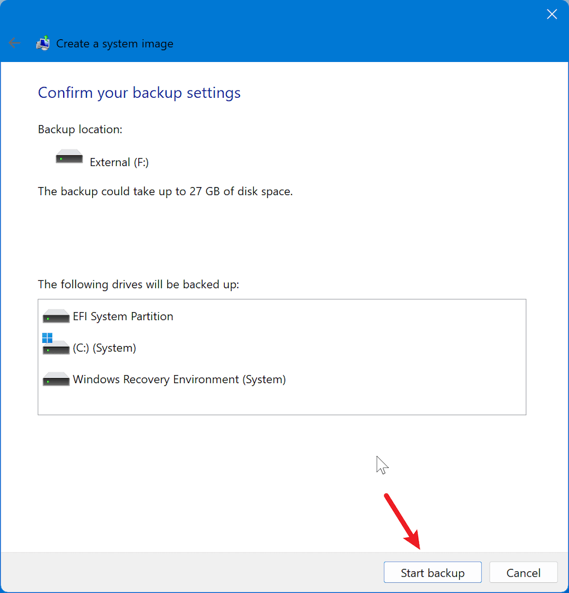Click the Cancel button
The height and width of the screenshot is (593, 569).
(x=523, y=572)
